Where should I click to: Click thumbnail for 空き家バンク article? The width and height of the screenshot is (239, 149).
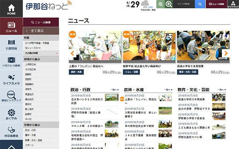click(x=112, y=97)
